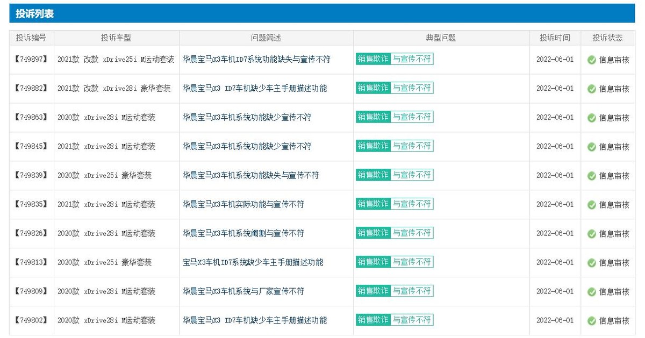Click green check icon for complaint 749813
Image resolution: width=645 pixels, height=338 pixels.
pyautogui.click(x=592, y=263)
